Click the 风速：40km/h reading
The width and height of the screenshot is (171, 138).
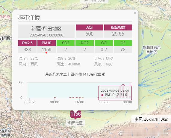coord(68,64)
